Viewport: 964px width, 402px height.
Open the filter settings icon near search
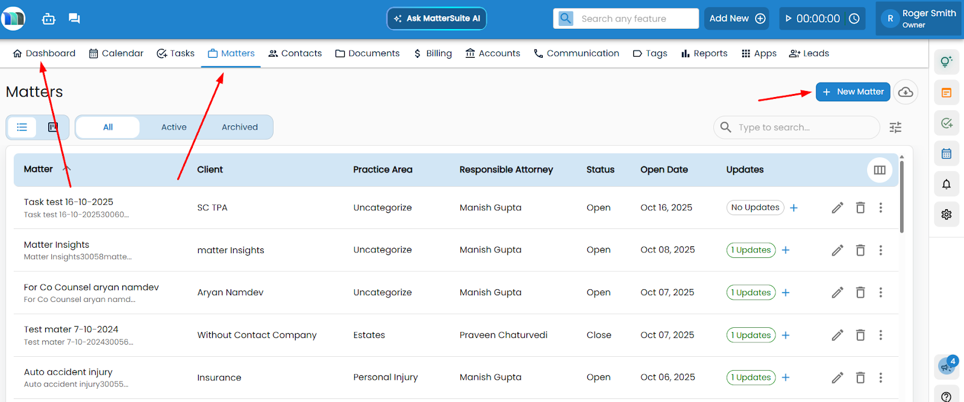895,127
